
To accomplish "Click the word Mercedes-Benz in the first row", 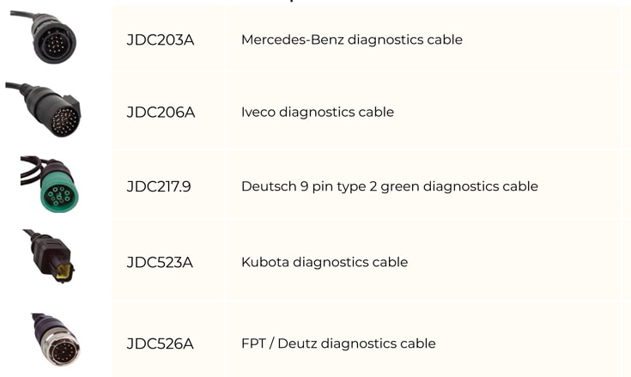I will pos(293,40).
